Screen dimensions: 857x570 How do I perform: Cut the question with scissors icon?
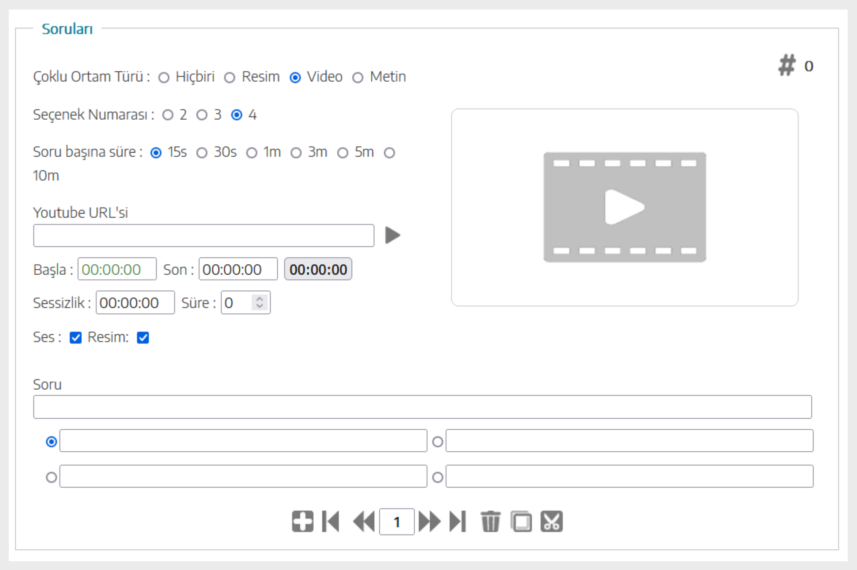pos(552,521)
